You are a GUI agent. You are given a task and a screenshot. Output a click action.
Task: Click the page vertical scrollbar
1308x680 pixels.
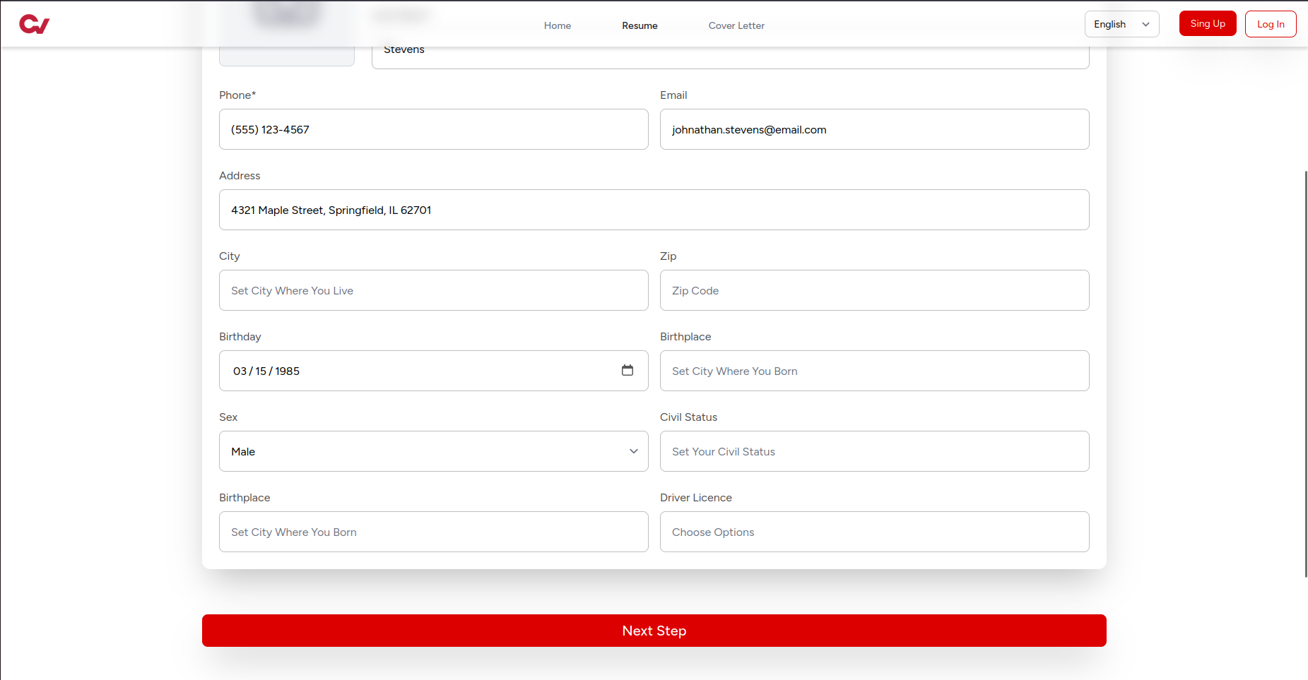1305,374
